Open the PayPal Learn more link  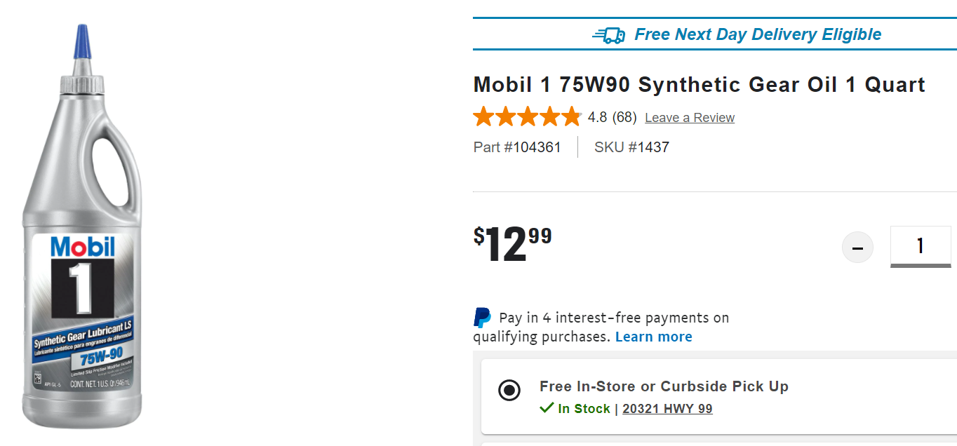click(x=653, y=337)
